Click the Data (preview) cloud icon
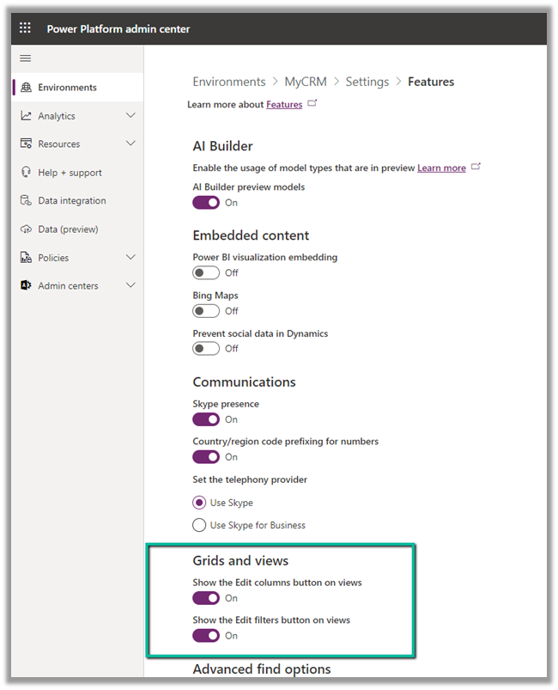 (x=27, y=229)
